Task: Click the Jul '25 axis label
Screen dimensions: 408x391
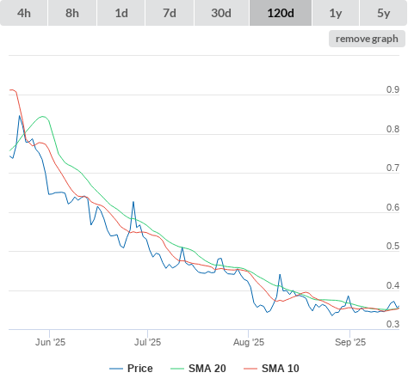Action: (x=147, y=342)
